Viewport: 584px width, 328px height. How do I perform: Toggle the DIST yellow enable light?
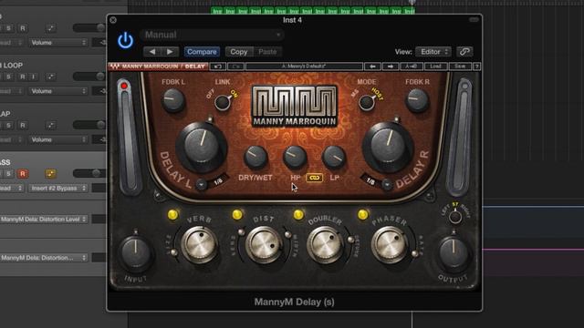click(237, 215)
